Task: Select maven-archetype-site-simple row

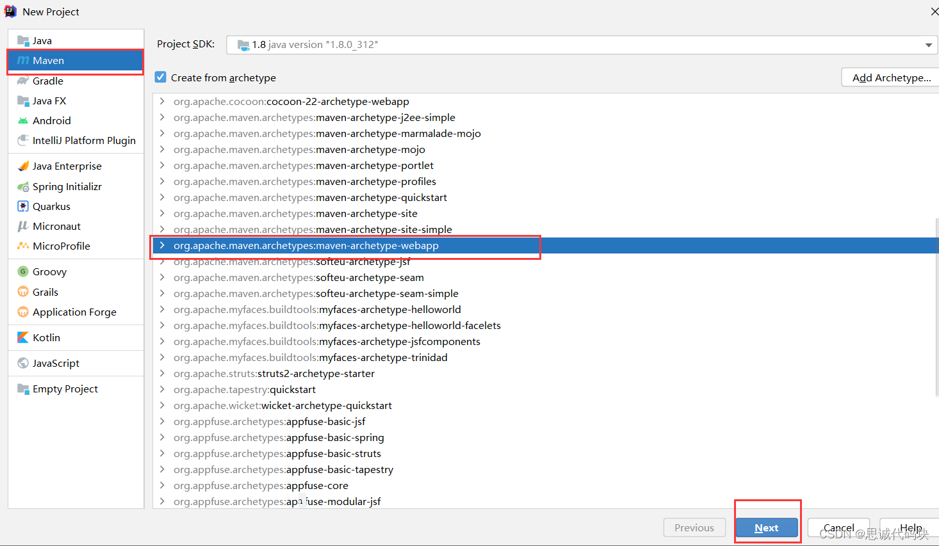Action: [x=546, y=229]
